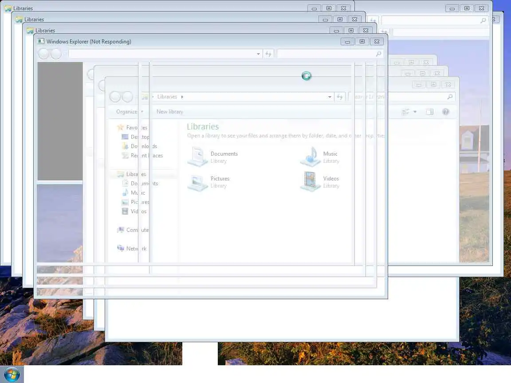This screenshot has height=383, width=511.
Task: Select Desktop under Favorites
Action: pyautogui.click(x=135, y=137)
